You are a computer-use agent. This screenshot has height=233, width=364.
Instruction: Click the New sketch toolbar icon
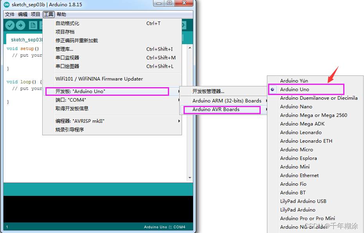click(33, 25)
